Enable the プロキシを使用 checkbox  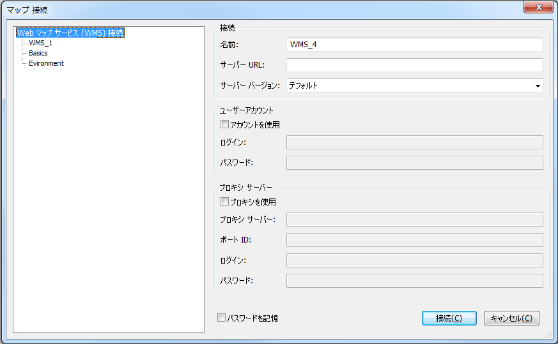tap(224, 202)
